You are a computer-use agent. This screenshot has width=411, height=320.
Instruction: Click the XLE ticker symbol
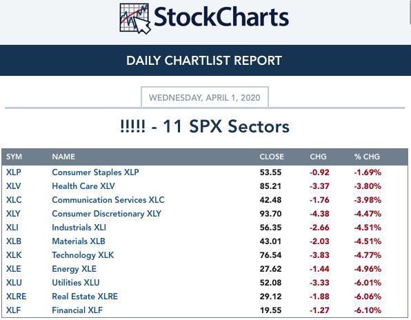(14, 269)
